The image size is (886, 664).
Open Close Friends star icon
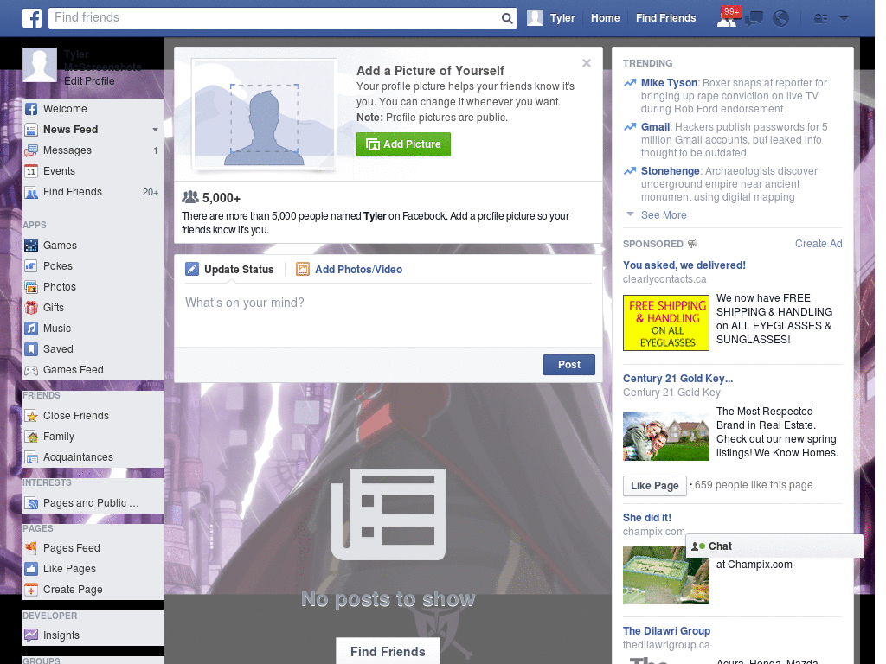pos(31,416)
